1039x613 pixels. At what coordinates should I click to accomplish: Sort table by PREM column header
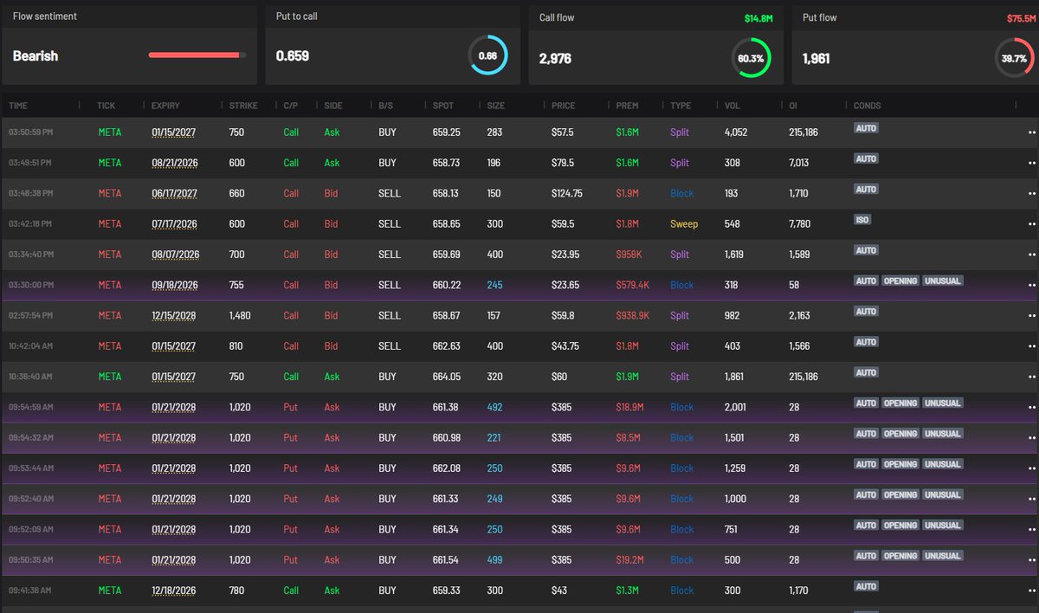pos(627,106)
